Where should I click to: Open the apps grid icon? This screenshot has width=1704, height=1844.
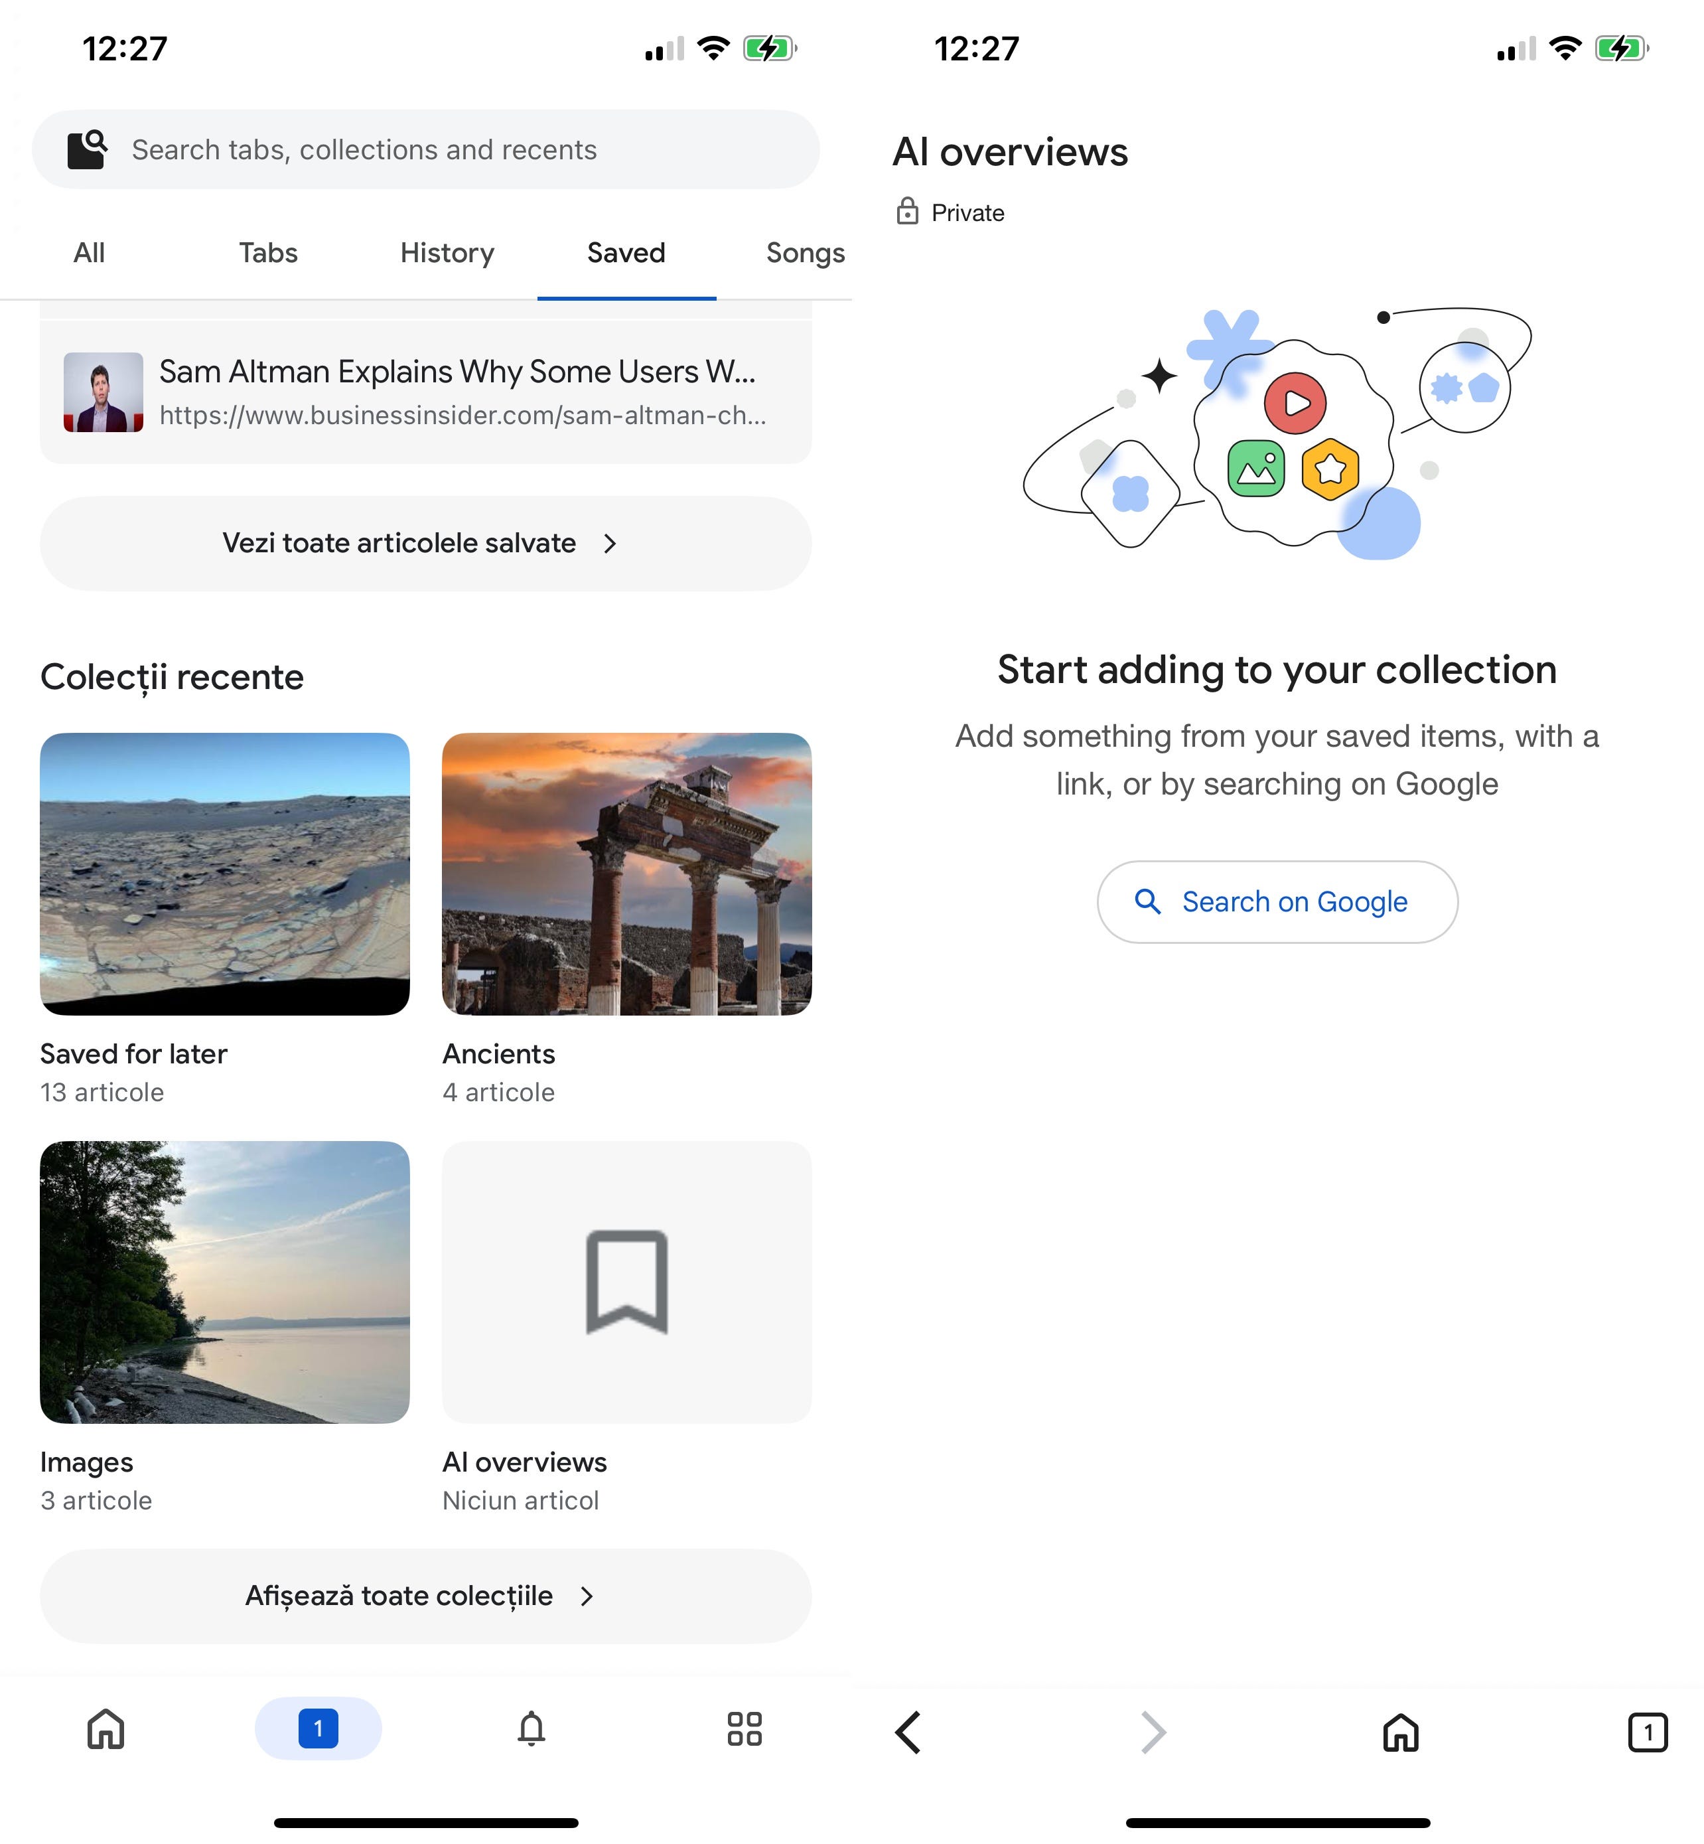coord(744,1729)
